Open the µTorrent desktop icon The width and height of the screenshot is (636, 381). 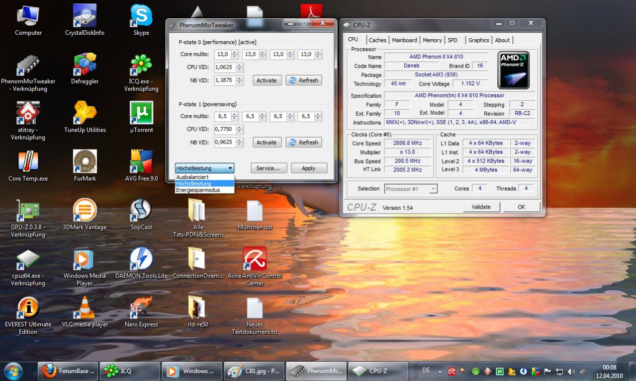pyautogui.click(x=141, y=114)
